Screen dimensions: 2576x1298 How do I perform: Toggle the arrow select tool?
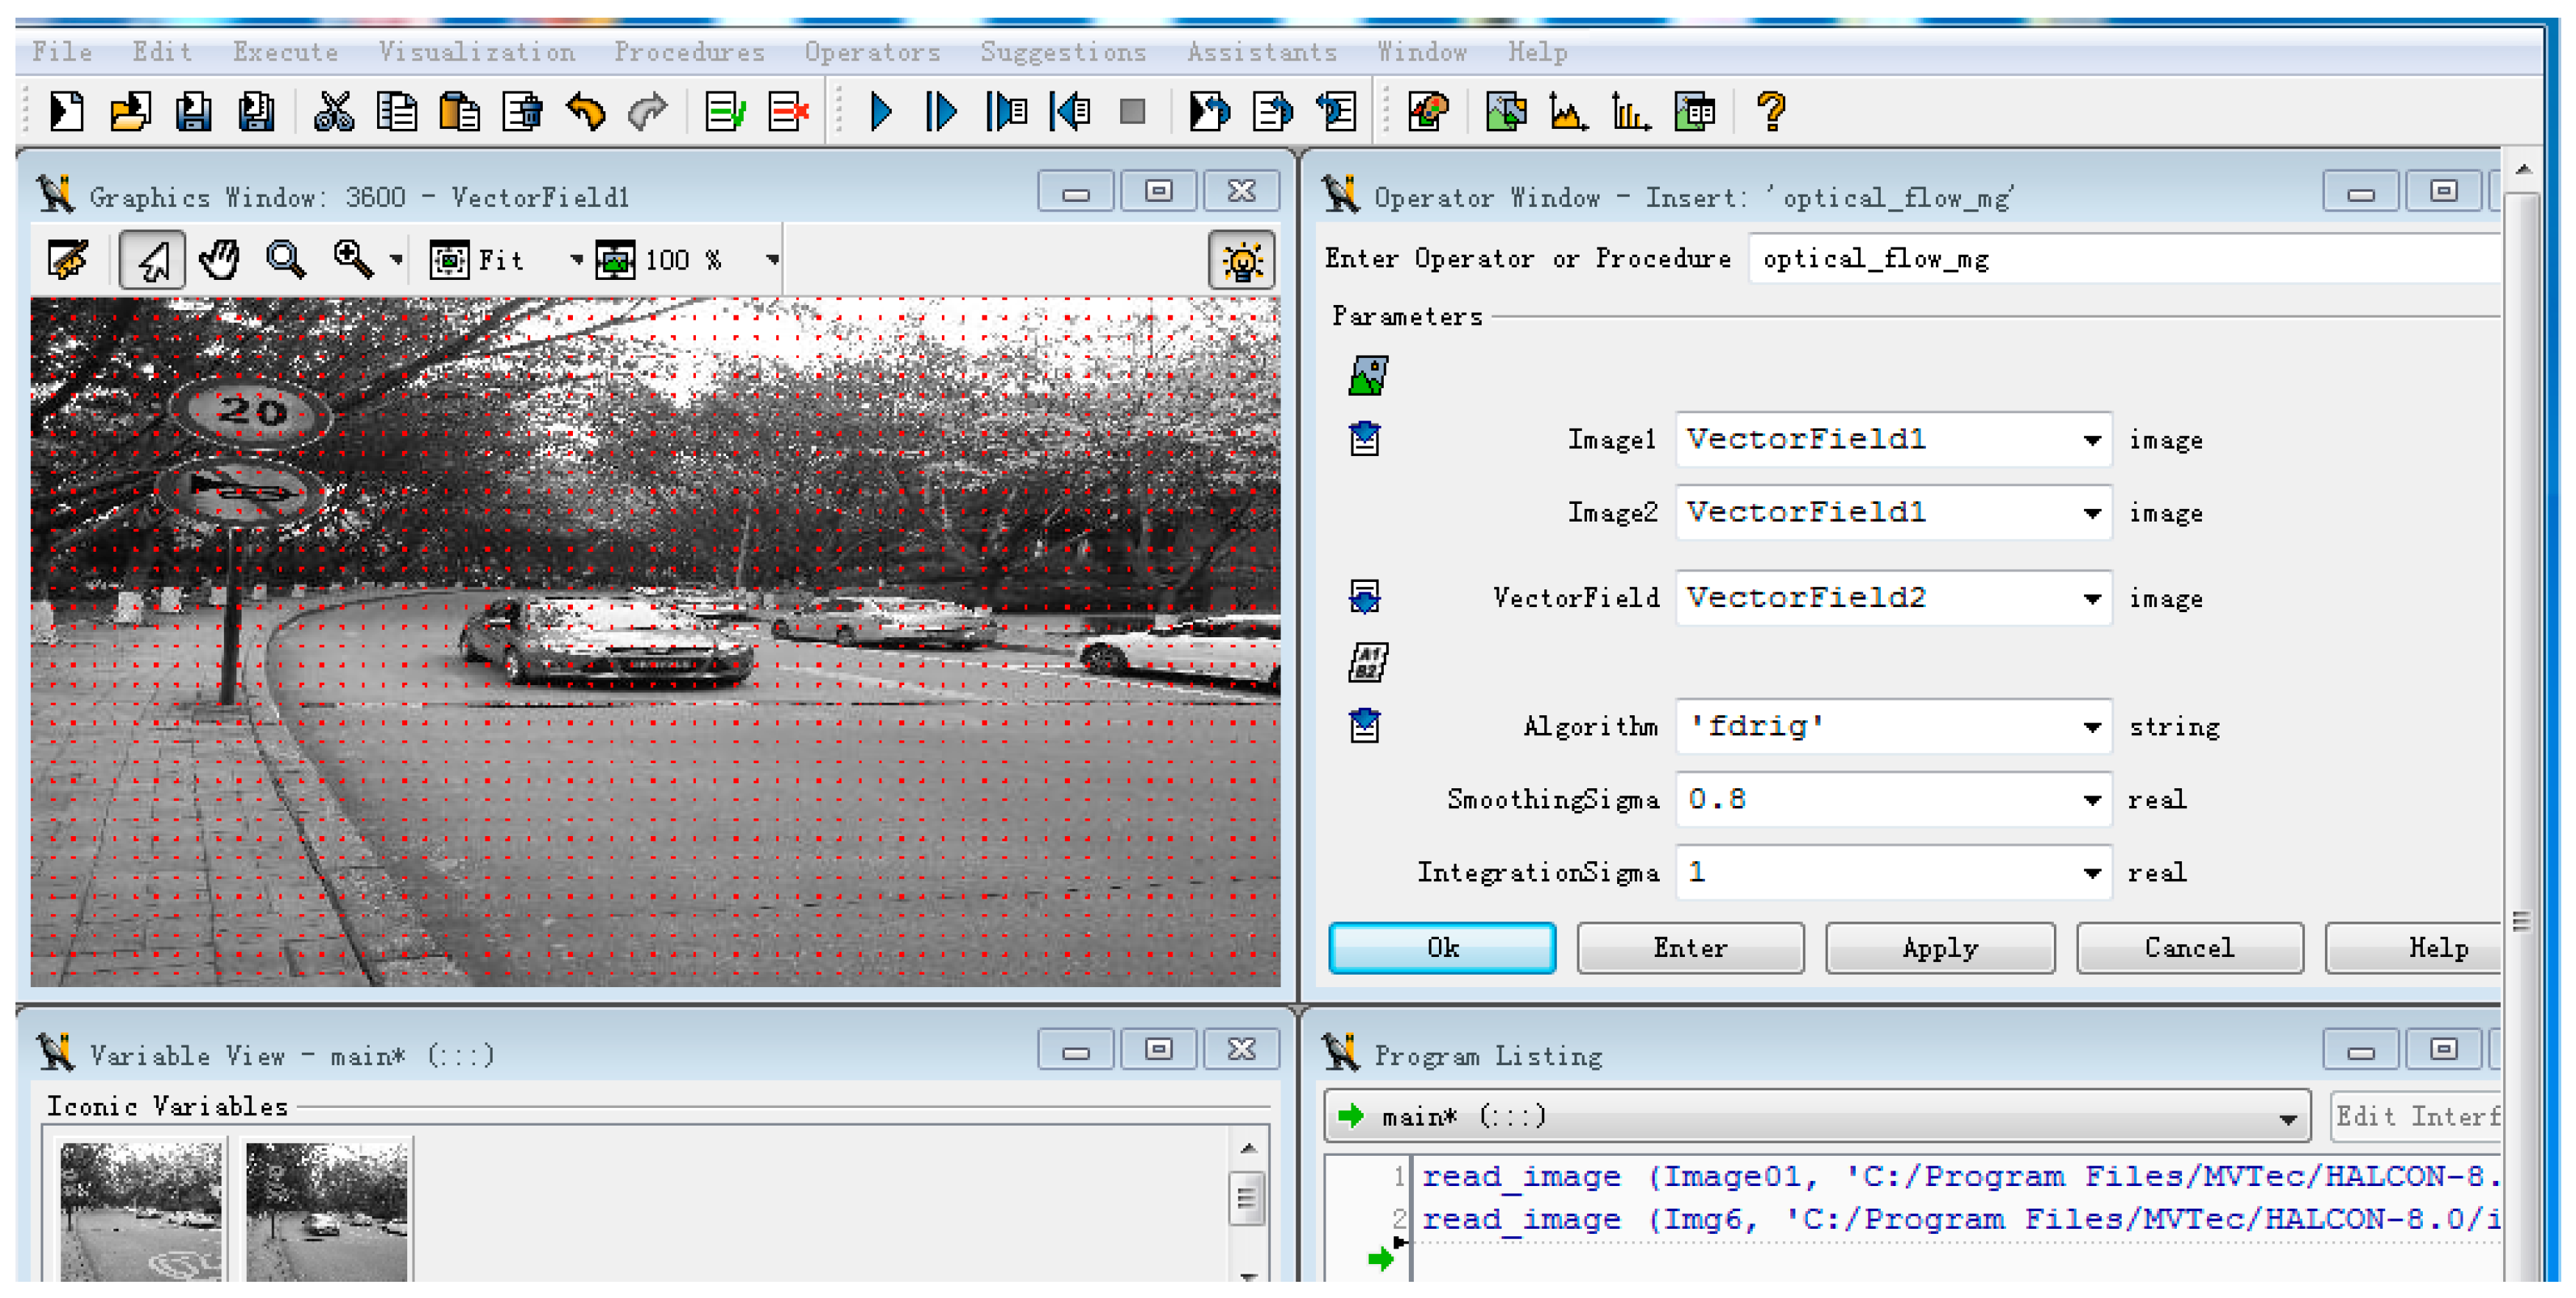[152, 260]
